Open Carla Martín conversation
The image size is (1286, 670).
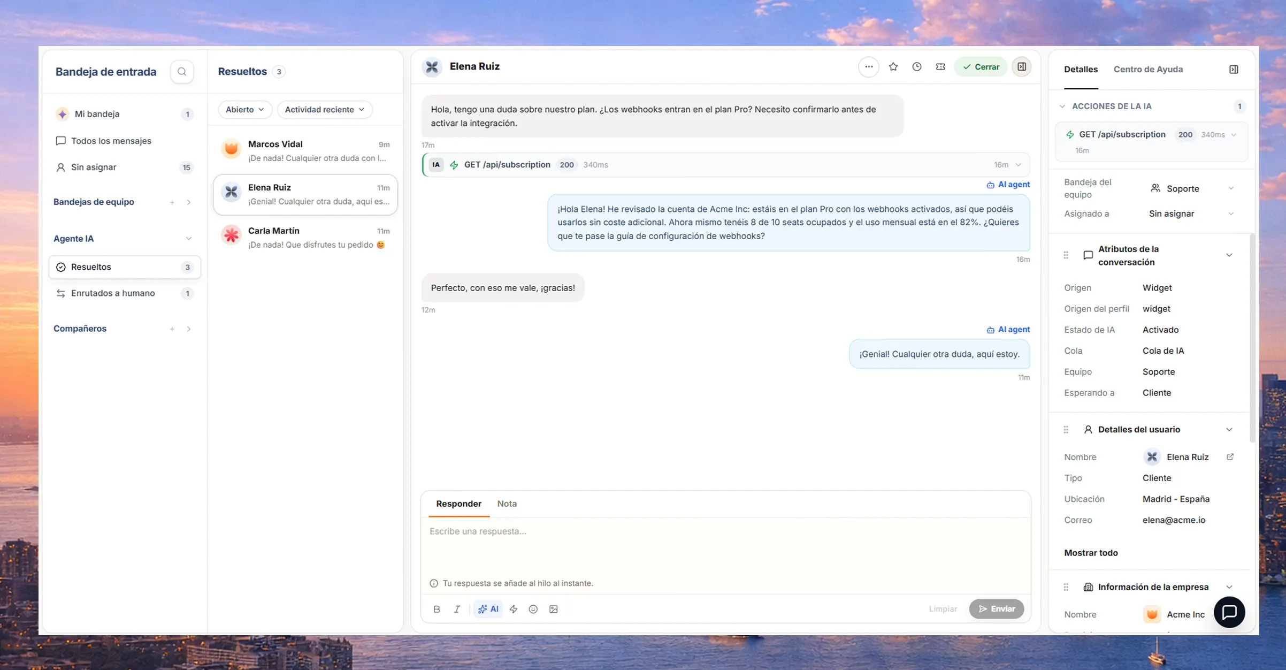click(x=305, y=238)
